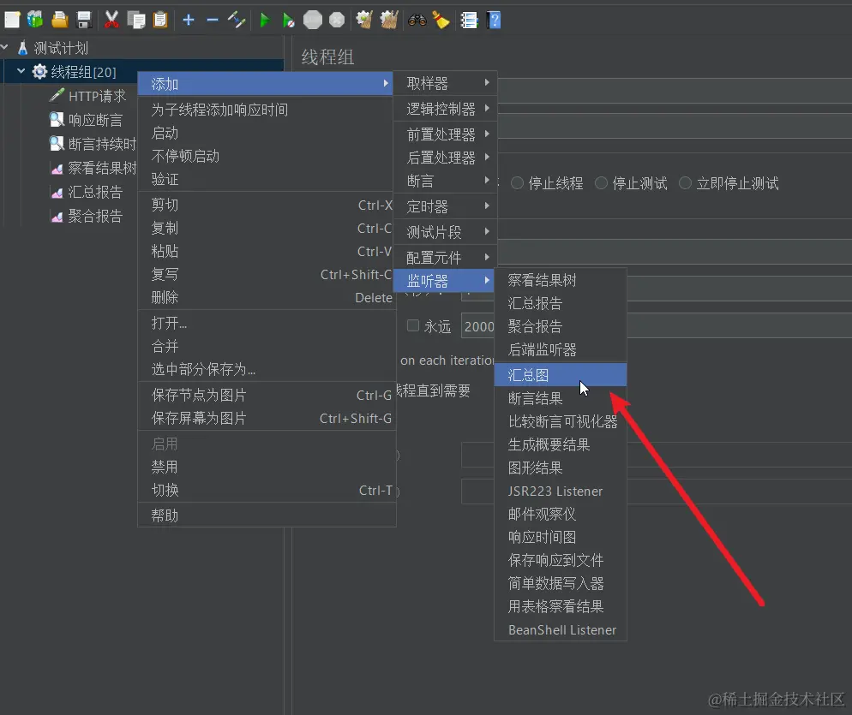Image resolution: width=852 pixels, height=715 pixels.
Task: Open the Function helper list icon
Action: (469, 20)
